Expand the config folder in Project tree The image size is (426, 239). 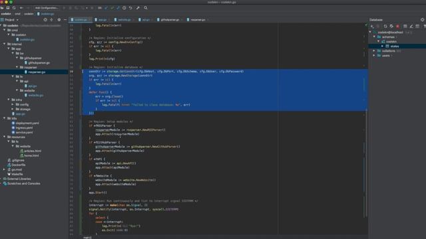[x=13, y=104]
